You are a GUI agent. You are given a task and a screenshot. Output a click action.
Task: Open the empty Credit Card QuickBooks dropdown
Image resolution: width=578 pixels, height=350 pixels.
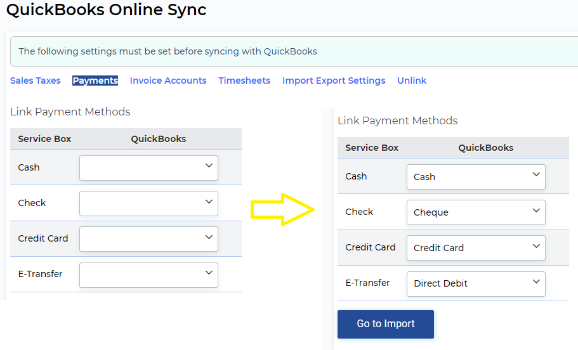click(148, 239)
